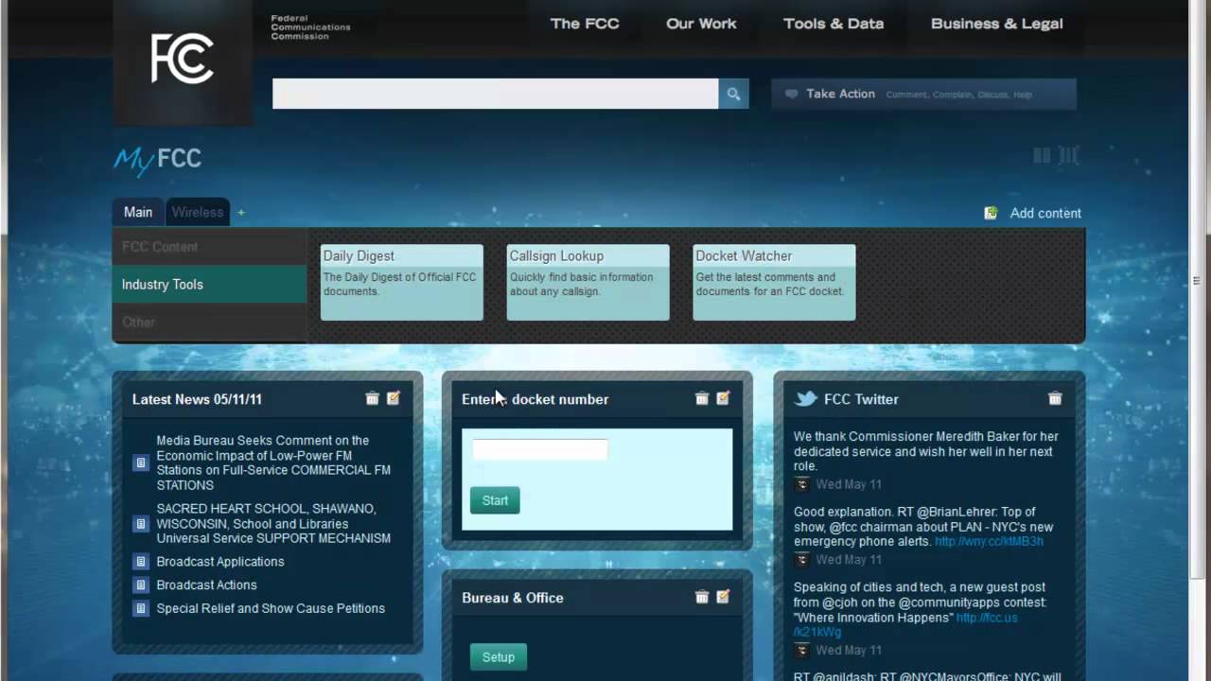This screenshot has height=681, width=1211.
Task: Click Bureau & Office widget title
Action: coord(513,598)
